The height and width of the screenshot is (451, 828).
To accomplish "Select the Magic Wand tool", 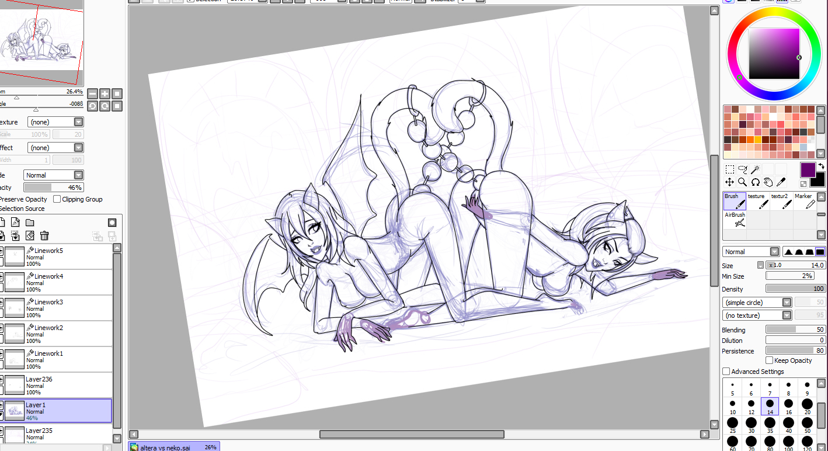I will pos(756,170).
